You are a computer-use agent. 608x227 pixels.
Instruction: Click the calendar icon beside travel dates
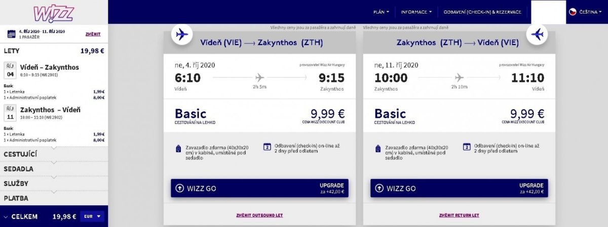click(x=11, y=34)
